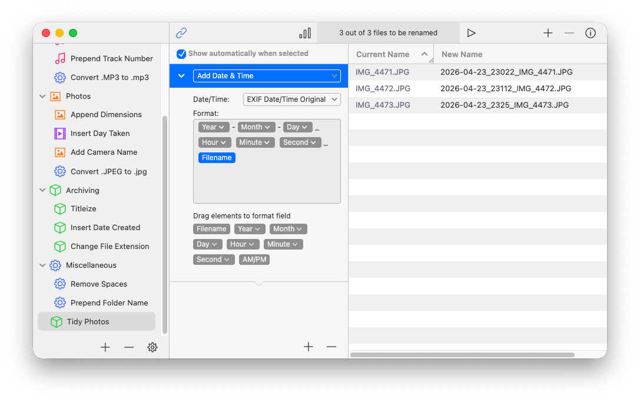Click the Insert Day Taken filmstrip icon
Screen dimensions: 640x402
[x=59, y=133]
